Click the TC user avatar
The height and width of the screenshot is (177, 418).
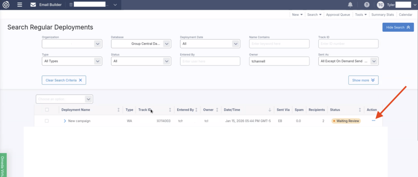tap(380, 5)
